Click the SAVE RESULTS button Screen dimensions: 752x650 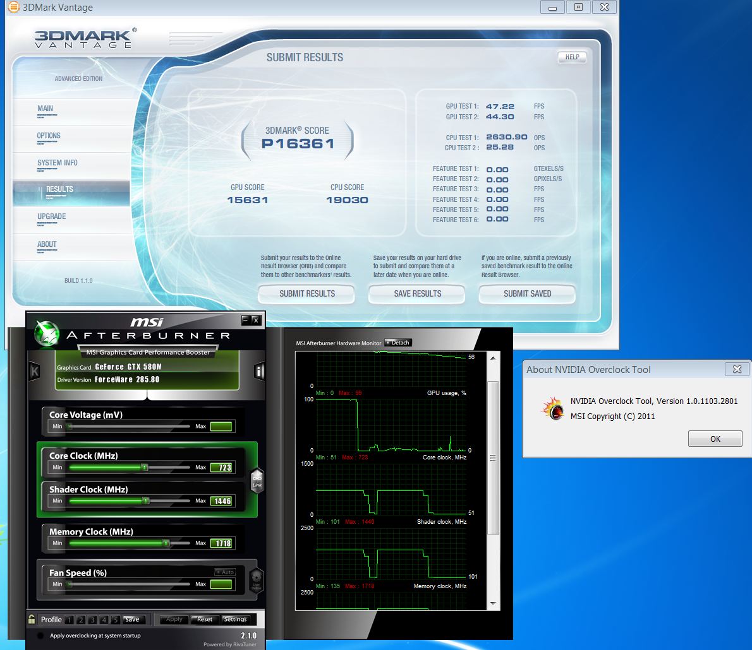417,293
